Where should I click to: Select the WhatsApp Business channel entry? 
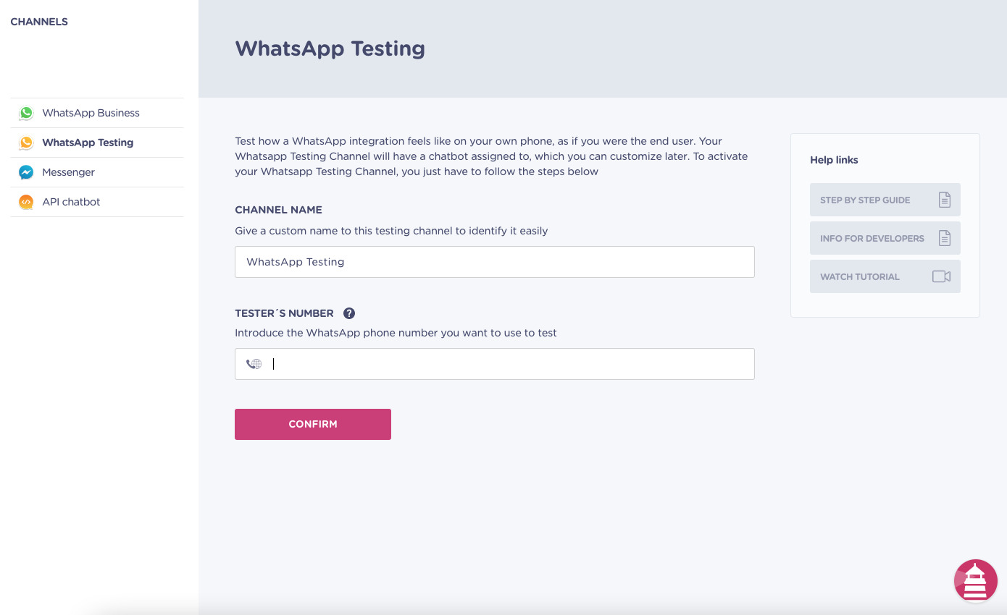[x=91, y=113]
